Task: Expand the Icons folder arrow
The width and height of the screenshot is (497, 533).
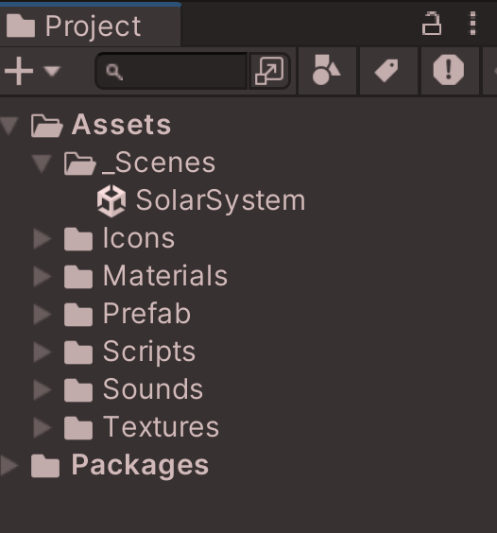Action: click(43, 239)
